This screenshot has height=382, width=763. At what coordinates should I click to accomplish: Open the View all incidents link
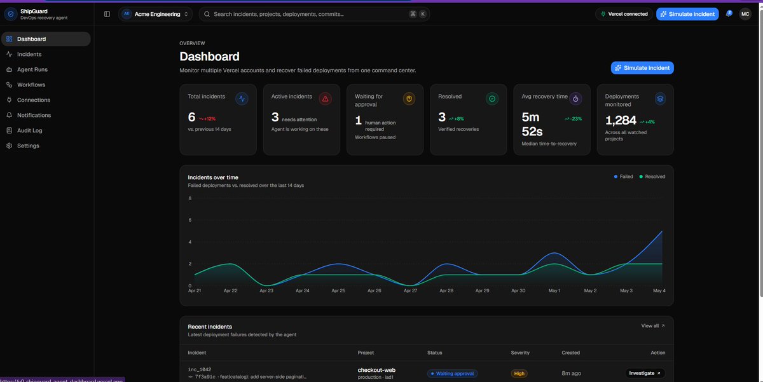click(x=653, y=326)
